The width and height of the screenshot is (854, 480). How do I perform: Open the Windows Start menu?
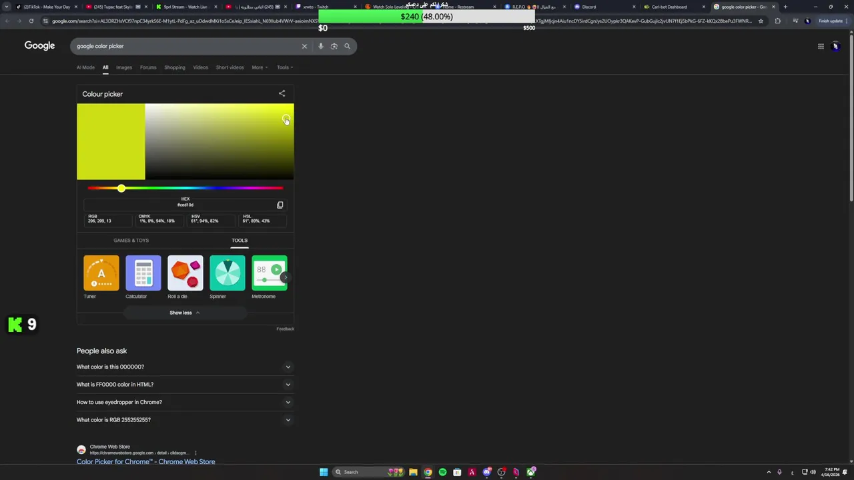(x=324, y=472)
